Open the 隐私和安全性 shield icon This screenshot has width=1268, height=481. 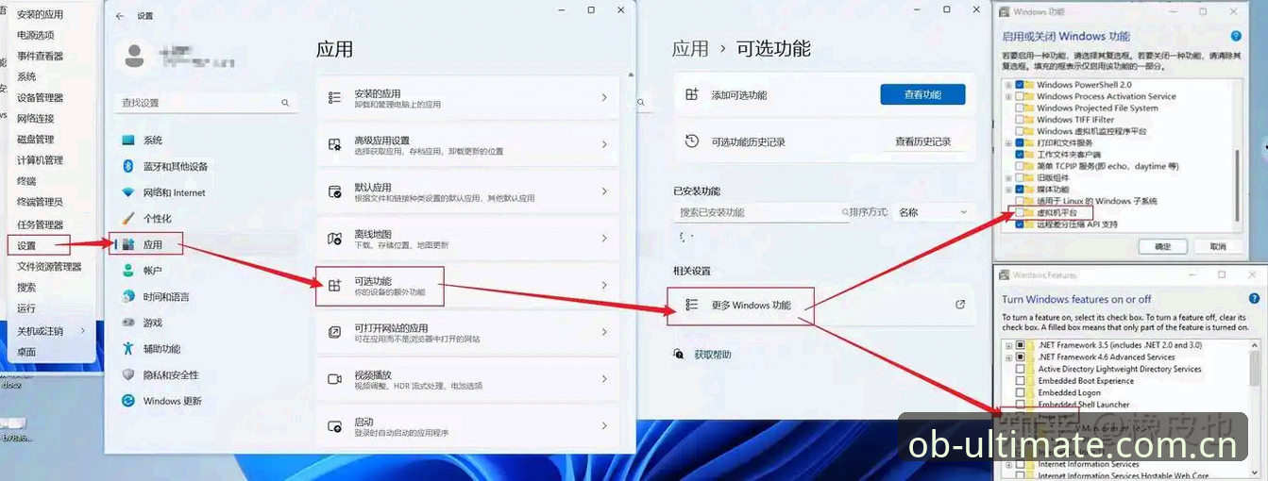coord(128,374)
